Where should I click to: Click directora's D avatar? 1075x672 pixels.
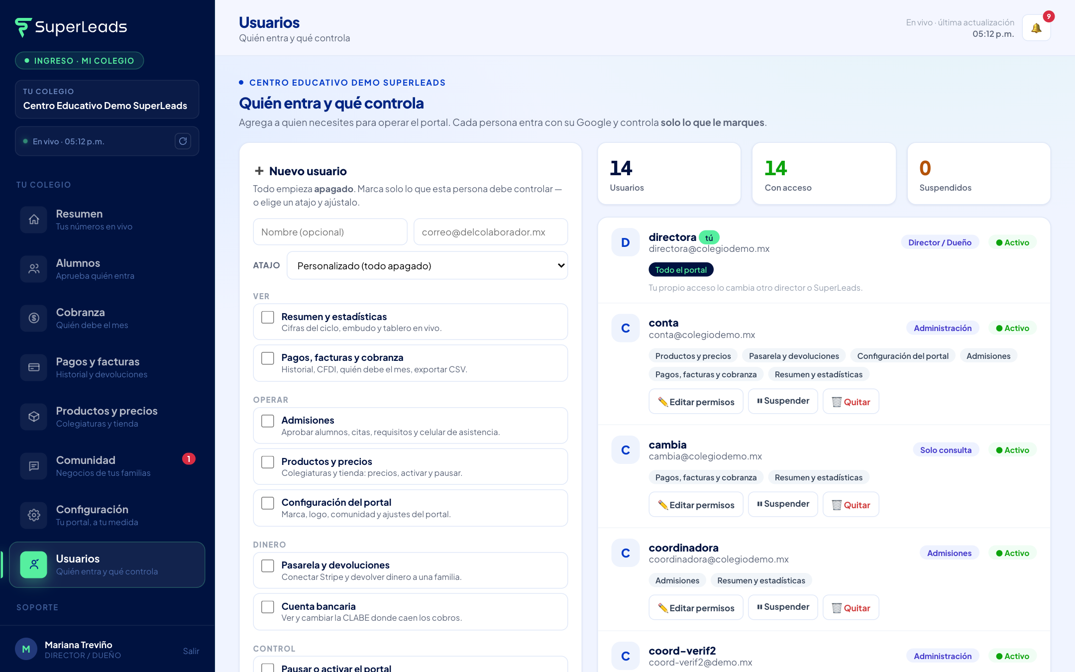click(626, 242)
